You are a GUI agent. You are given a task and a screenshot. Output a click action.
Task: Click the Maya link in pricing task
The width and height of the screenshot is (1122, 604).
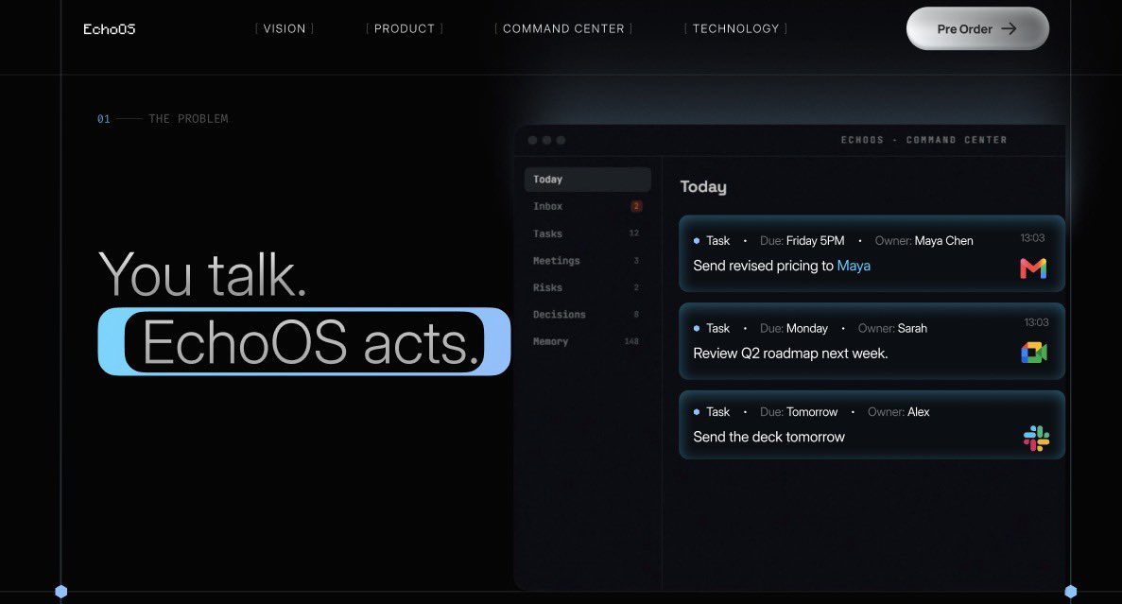(x=854, y=266)
